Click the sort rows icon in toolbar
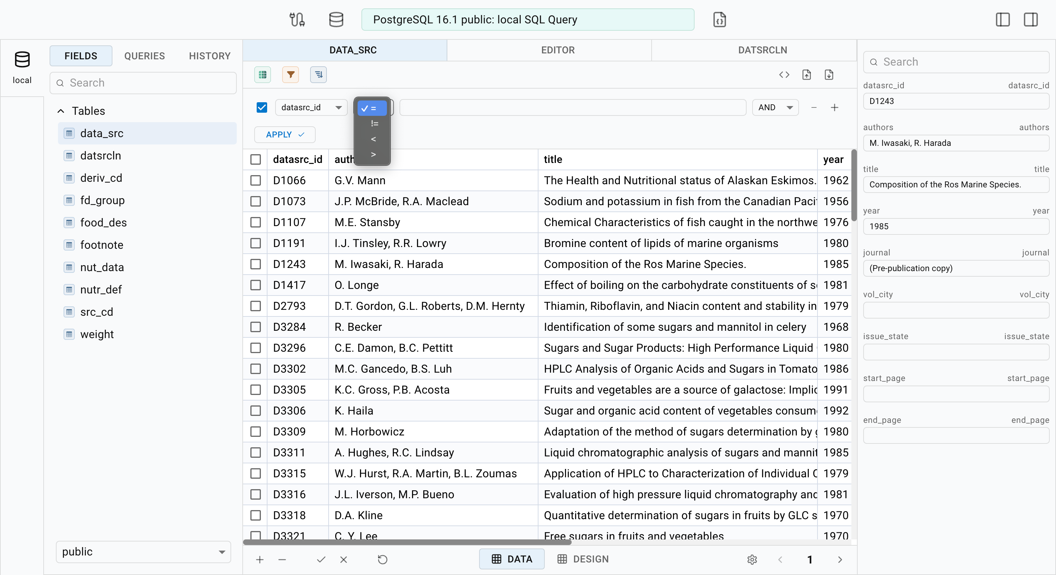Viewport: 1056px width, 575px height. [x=318, y=75]
